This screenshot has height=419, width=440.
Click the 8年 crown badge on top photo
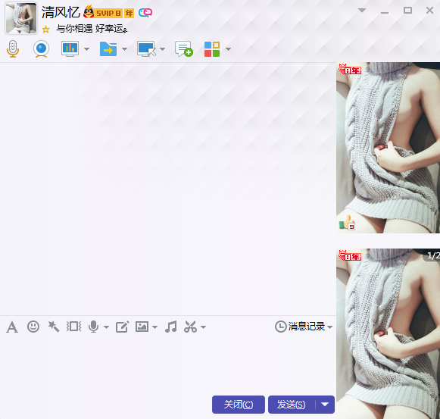350,70
